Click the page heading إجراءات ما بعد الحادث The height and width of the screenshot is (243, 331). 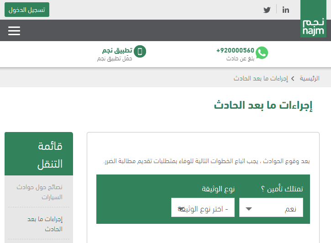(263, 106)
